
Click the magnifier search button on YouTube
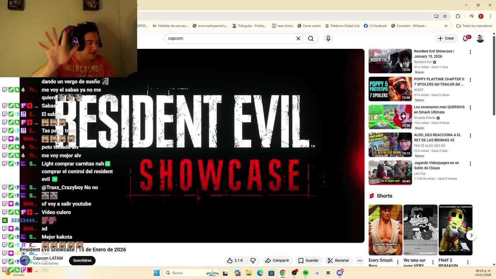311,38
